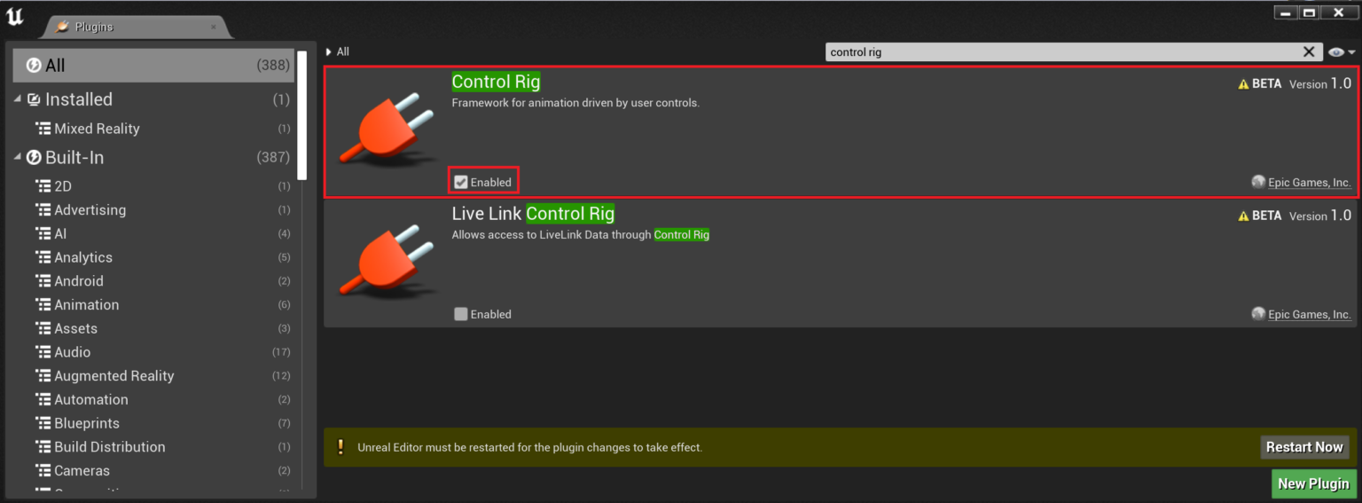The width and height of the screenshot is (1362, 503).
Task: Click the Built-In category icon
Action: [x=34, y=158]
